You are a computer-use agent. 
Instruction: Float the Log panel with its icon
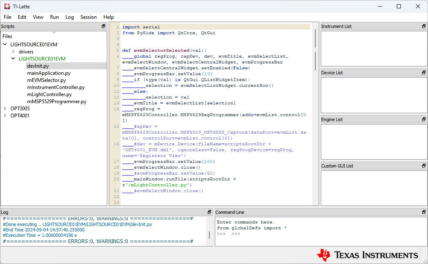209,212
